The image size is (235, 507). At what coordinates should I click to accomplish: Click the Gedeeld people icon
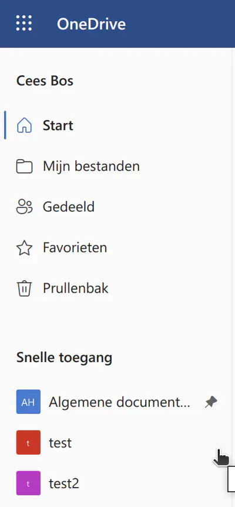coord(25,207)
